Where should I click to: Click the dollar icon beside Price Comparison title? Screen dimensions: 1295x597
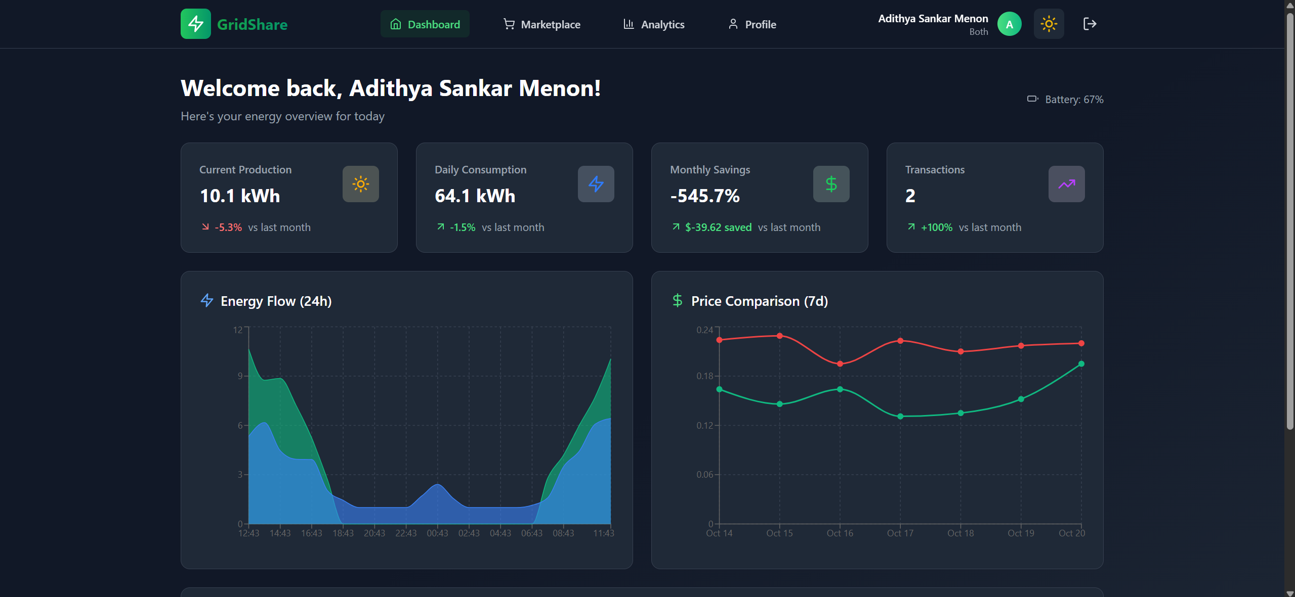tap(678, 300)
